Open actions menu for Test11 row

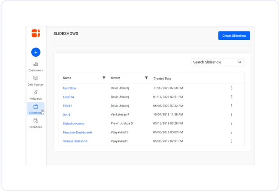(x=231, y=106)
